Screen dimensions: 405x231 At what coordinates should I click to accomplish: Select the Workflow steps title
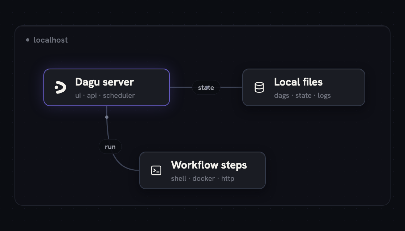click(209, 165)
